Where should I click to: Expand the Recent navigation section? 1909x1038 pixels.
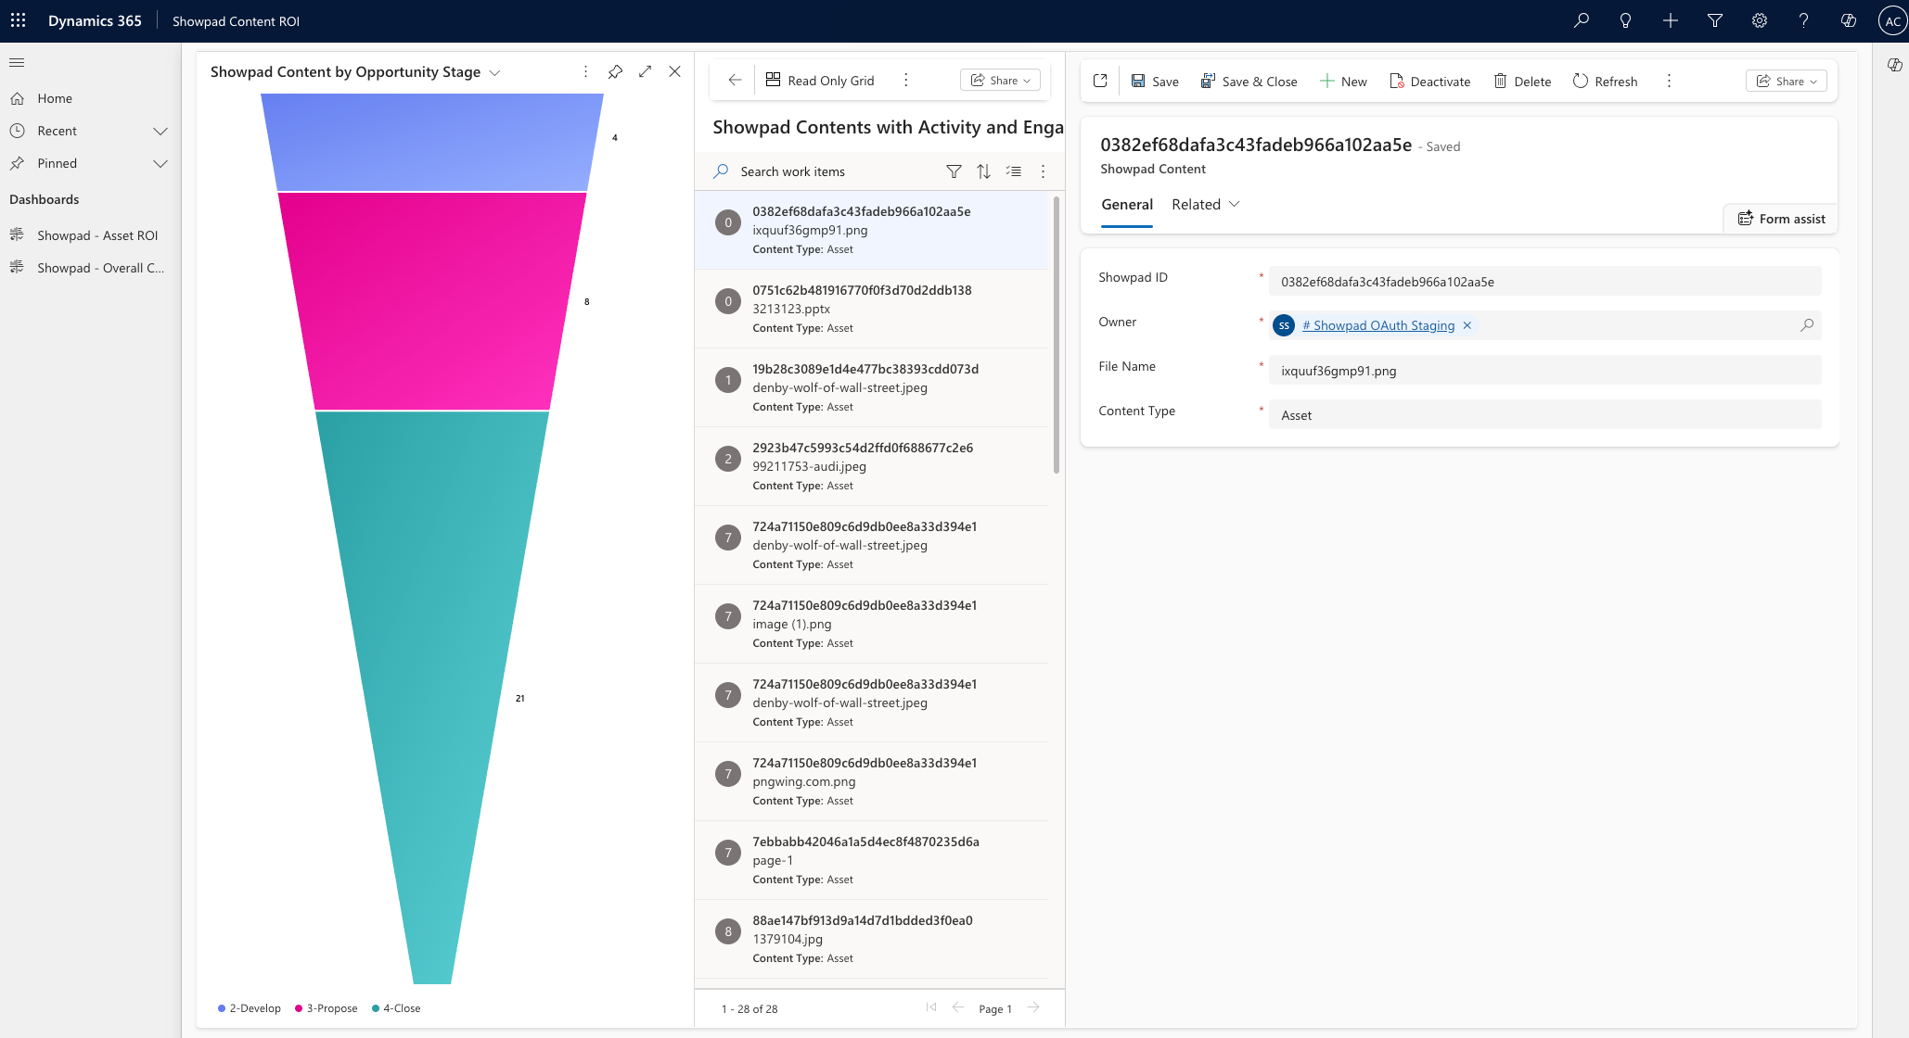pyautogui.click(x=160, y=131)
